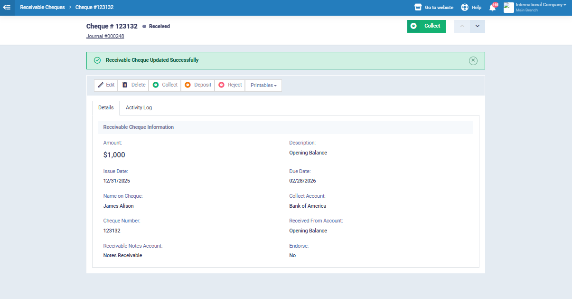The height and width of the screenshot is (299, 572).
Task: Click the Collect button in the toolbar
Action: (x=165, y=85)
